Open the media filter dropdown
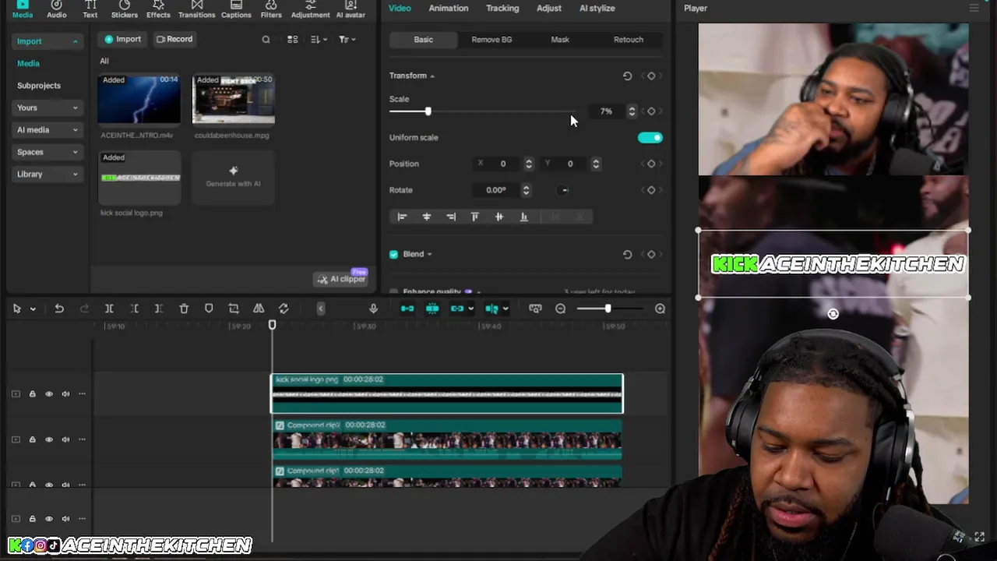 pyautogui.click(x=347, y=39)
